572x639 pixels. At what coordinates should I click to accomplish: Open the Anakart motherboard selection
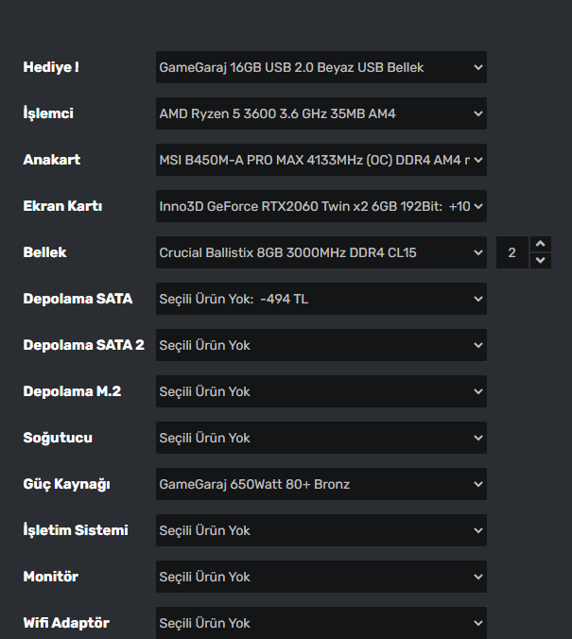click(x=321, y=160)
